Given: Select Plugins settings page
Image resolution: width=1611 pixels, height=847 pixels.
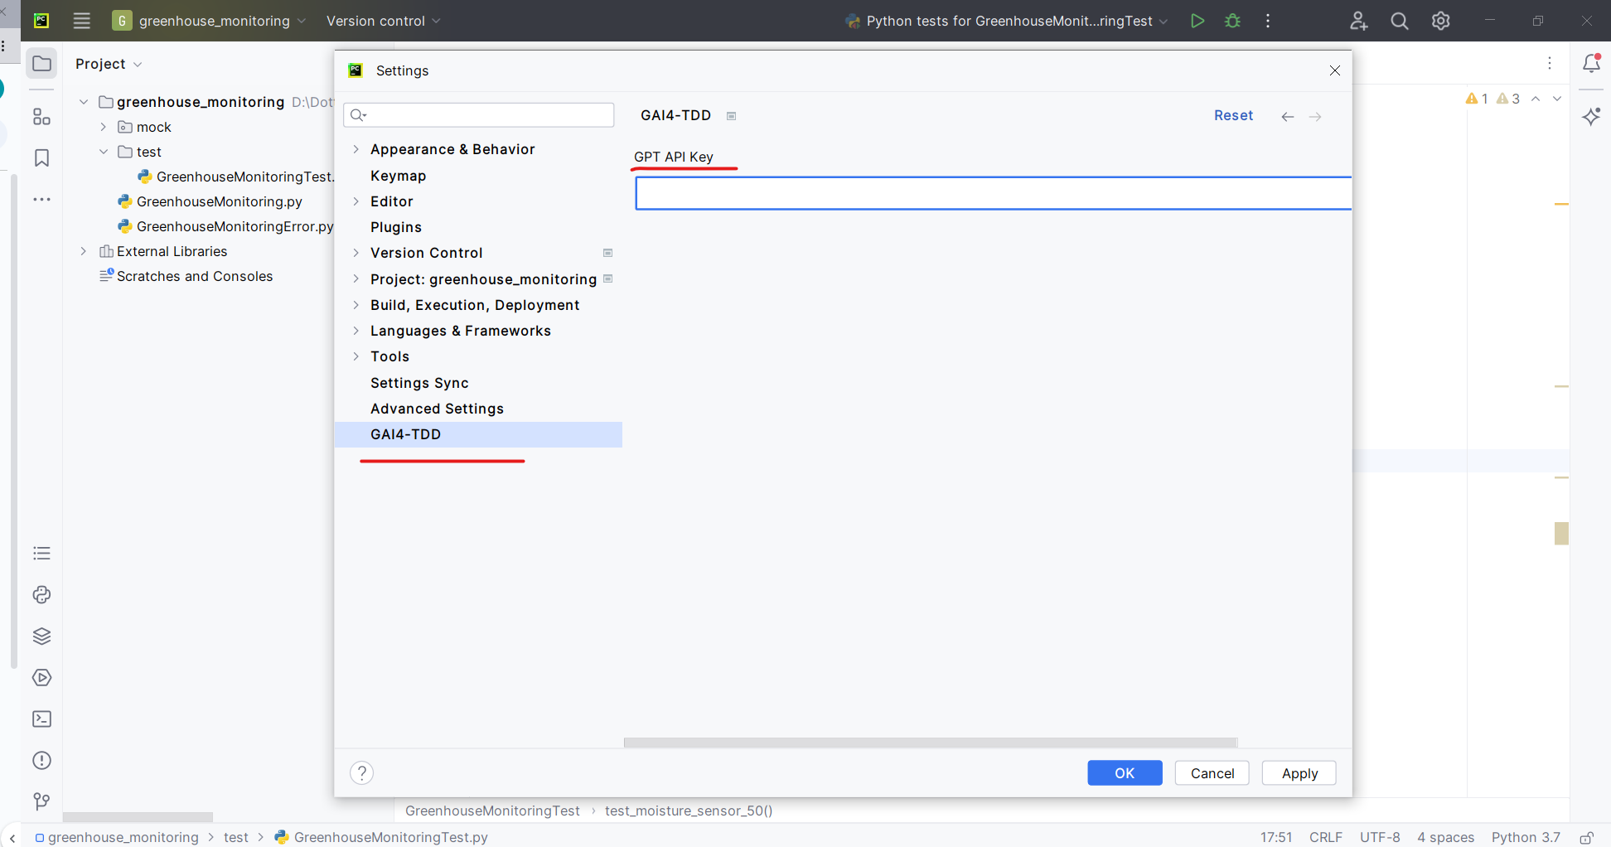Looking at the screenshot, I should click(x=396, y=227).
